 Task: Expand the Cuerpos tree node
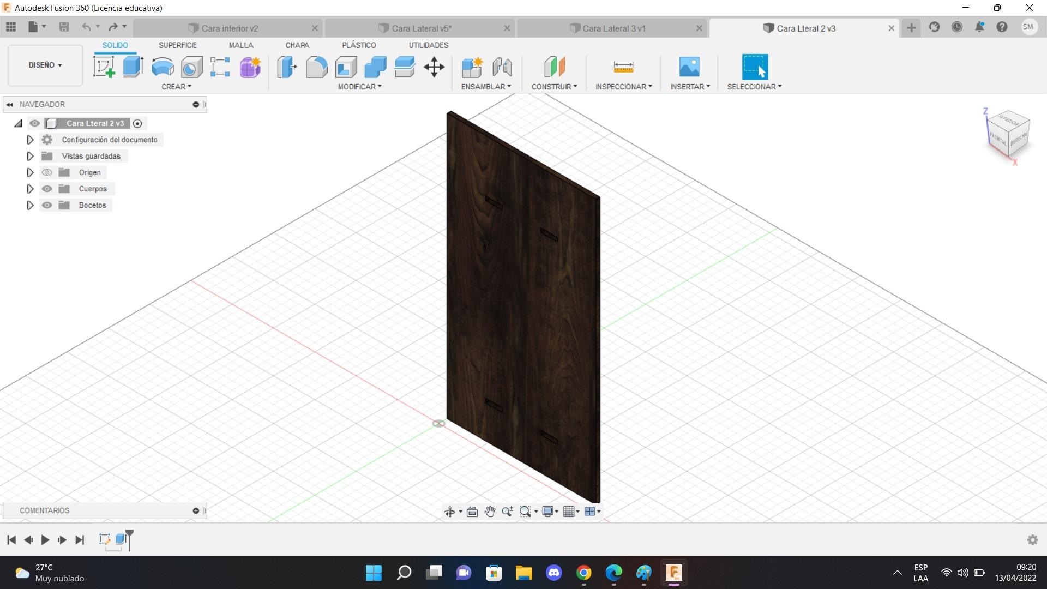31,189
